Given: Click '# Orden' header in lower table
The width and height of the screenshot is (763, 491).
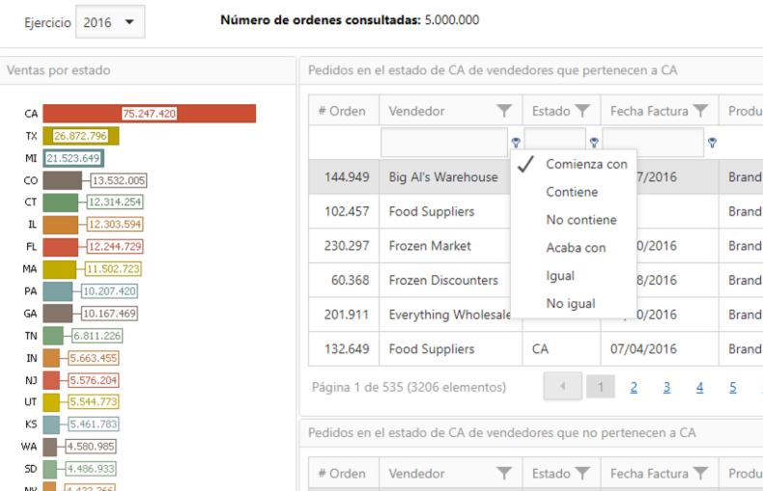Looking at the screenshot, I should [342, 474].
